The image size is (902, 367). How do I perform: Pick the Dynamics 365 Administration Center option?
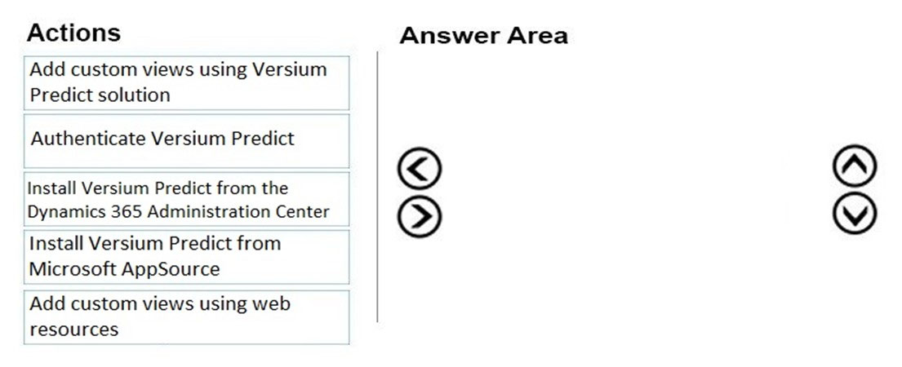[186, 199]
